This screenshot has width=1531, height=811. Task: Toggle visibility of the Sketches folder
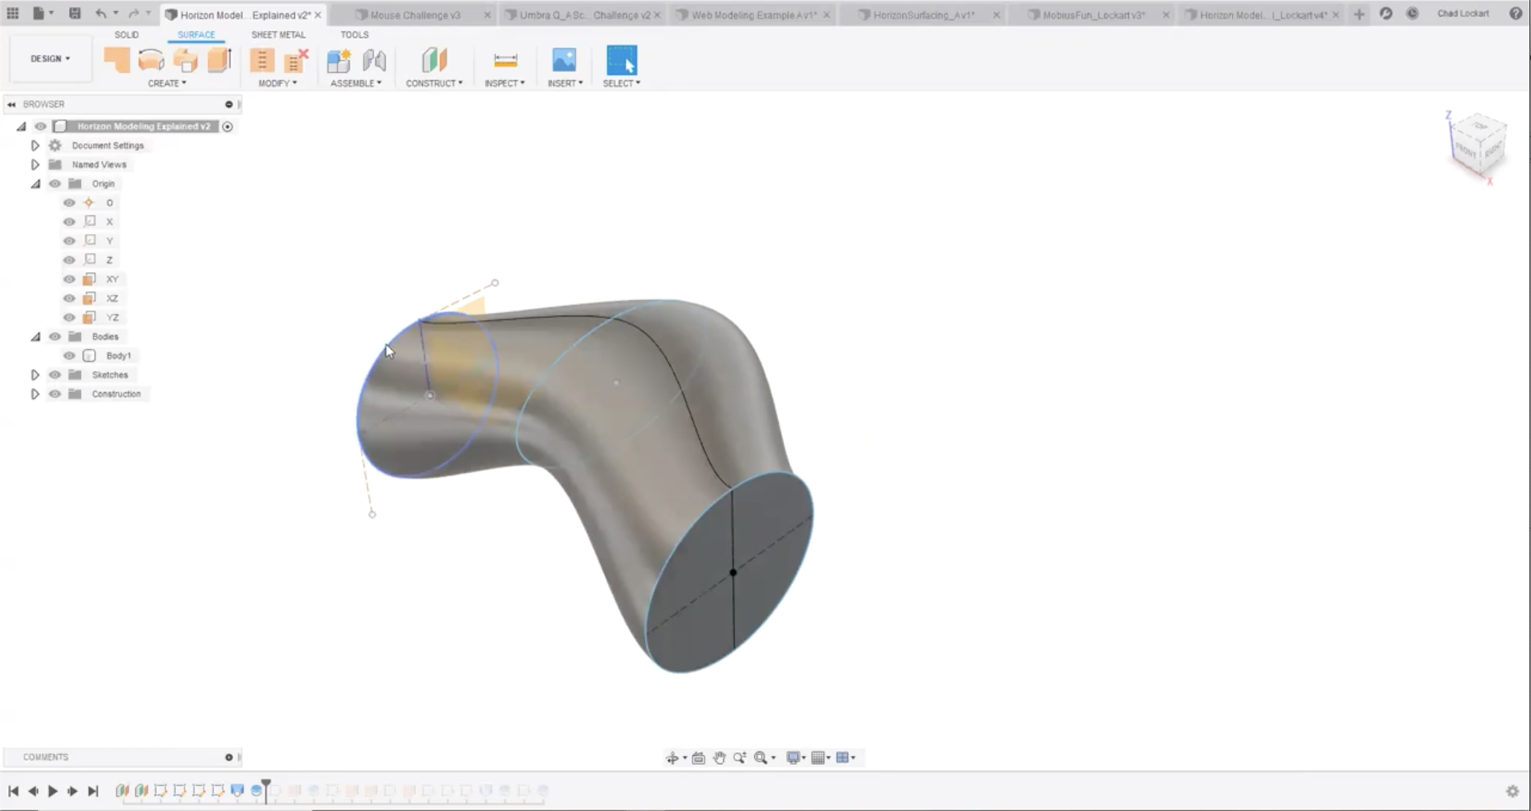point(55,375)
